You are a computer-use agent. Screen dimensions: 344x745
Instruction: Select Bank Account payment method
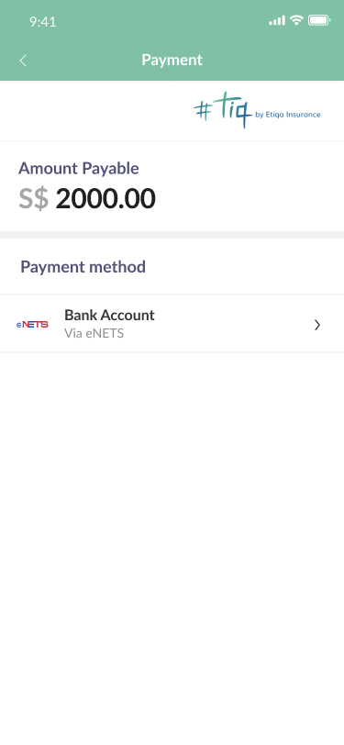172,324
